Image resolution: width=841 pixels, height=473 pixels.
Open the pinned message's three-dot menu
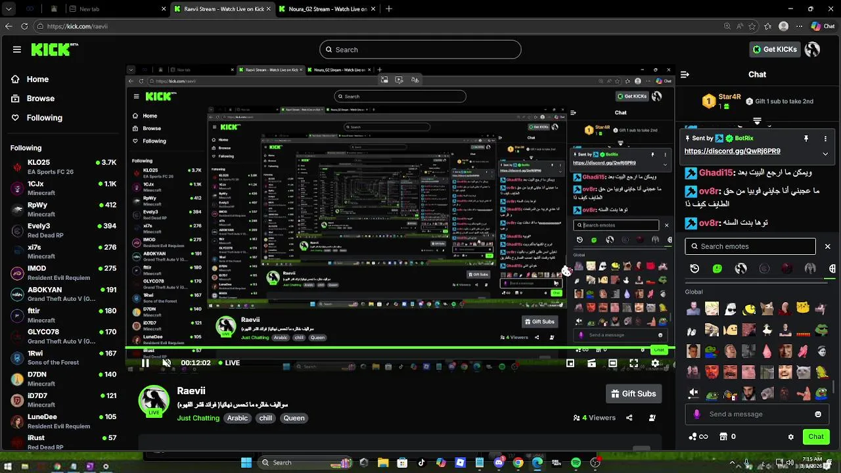pyautogui.click(x=826, y=139)
